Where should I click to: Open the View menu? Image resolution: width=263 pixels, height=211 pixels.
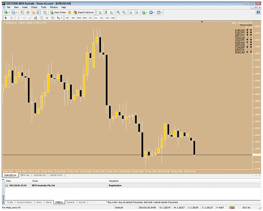16,7
